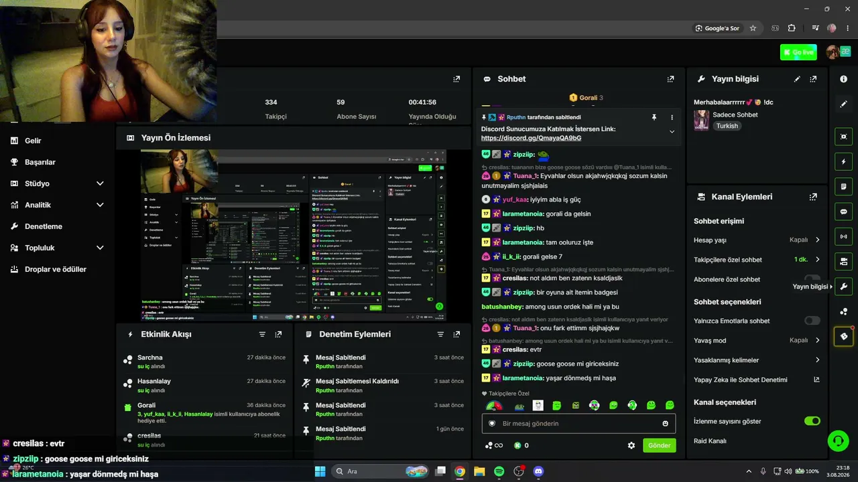
Task: Click Google'a Sor lens button
Action: point(717,28)
